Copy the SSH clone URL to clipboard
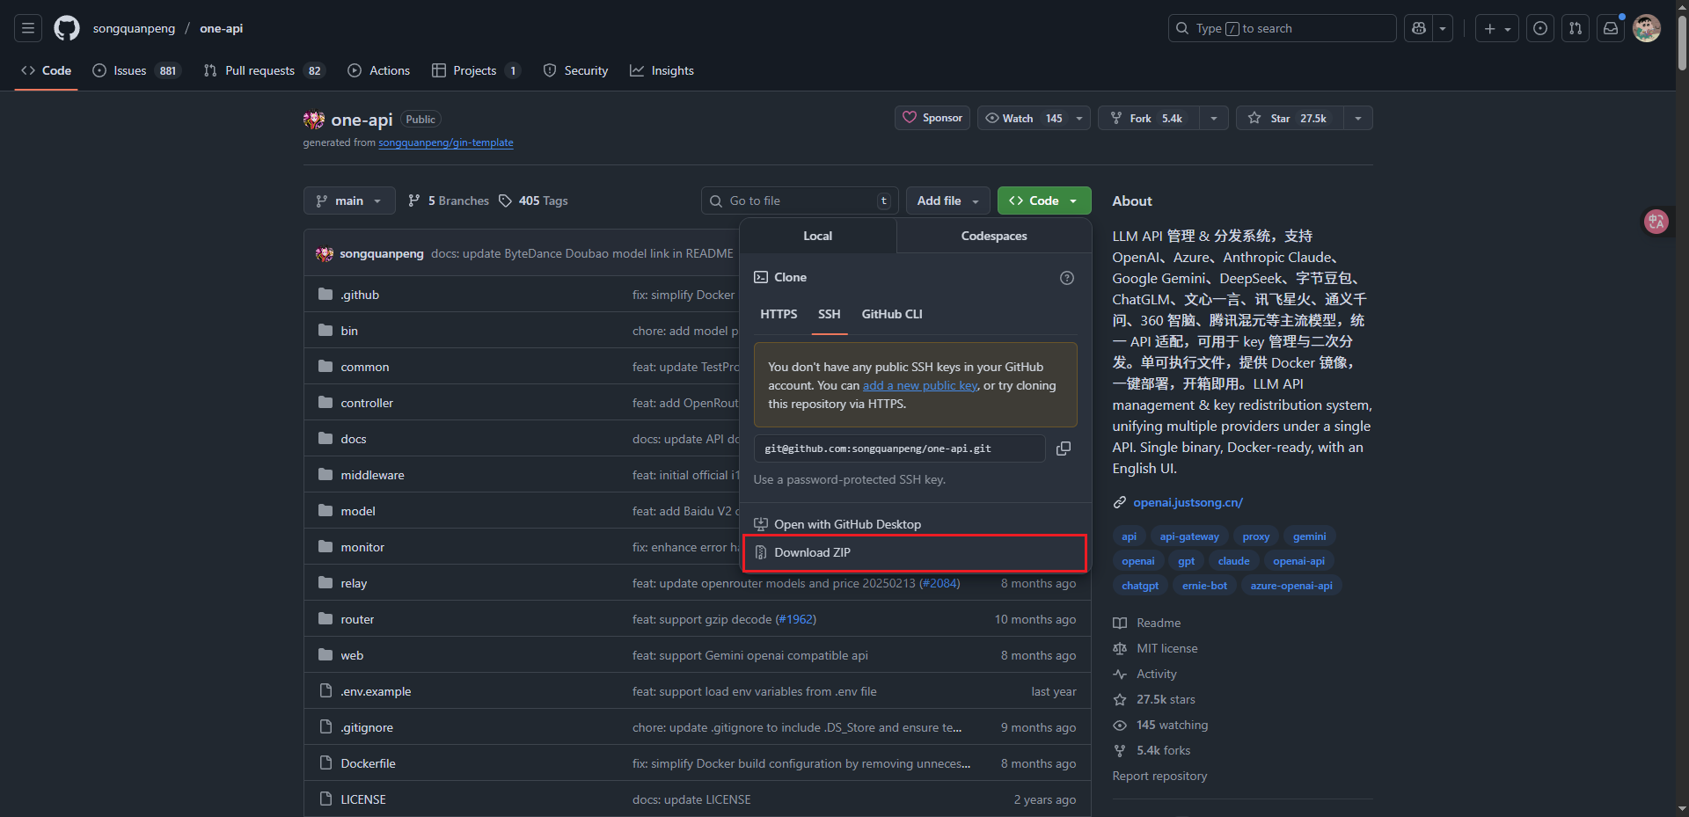 pos(1063,449)
